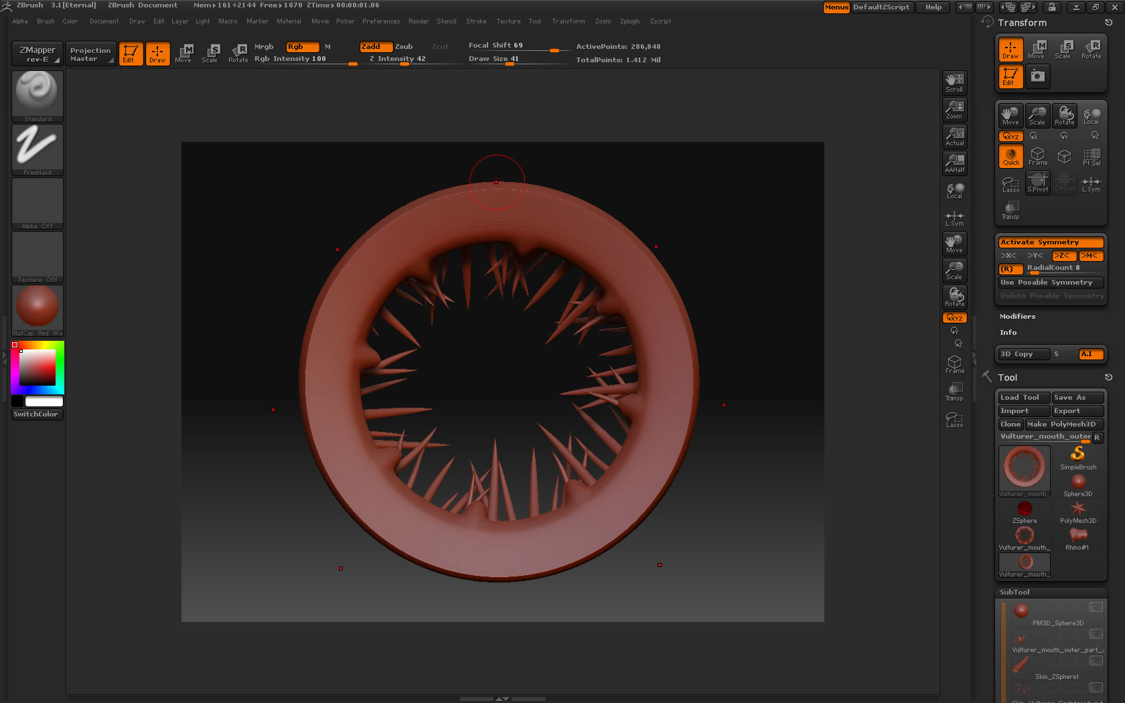Select the PM3D_Sphere3D subtool thumbnail
Image resolution: width=1125 pixels, height=703 pixels.
tap(1023, 609)
